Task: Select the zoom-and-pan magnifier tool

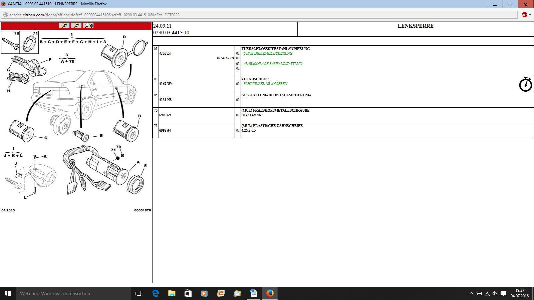Action: tap(88, 25)
